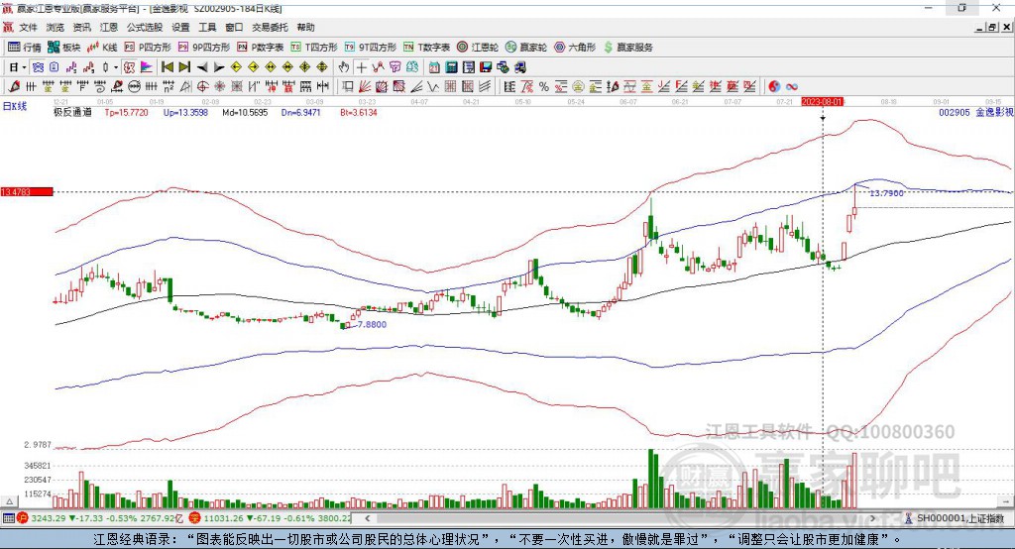
Task: Click the black left arrow icon
Action: (202, 67)
